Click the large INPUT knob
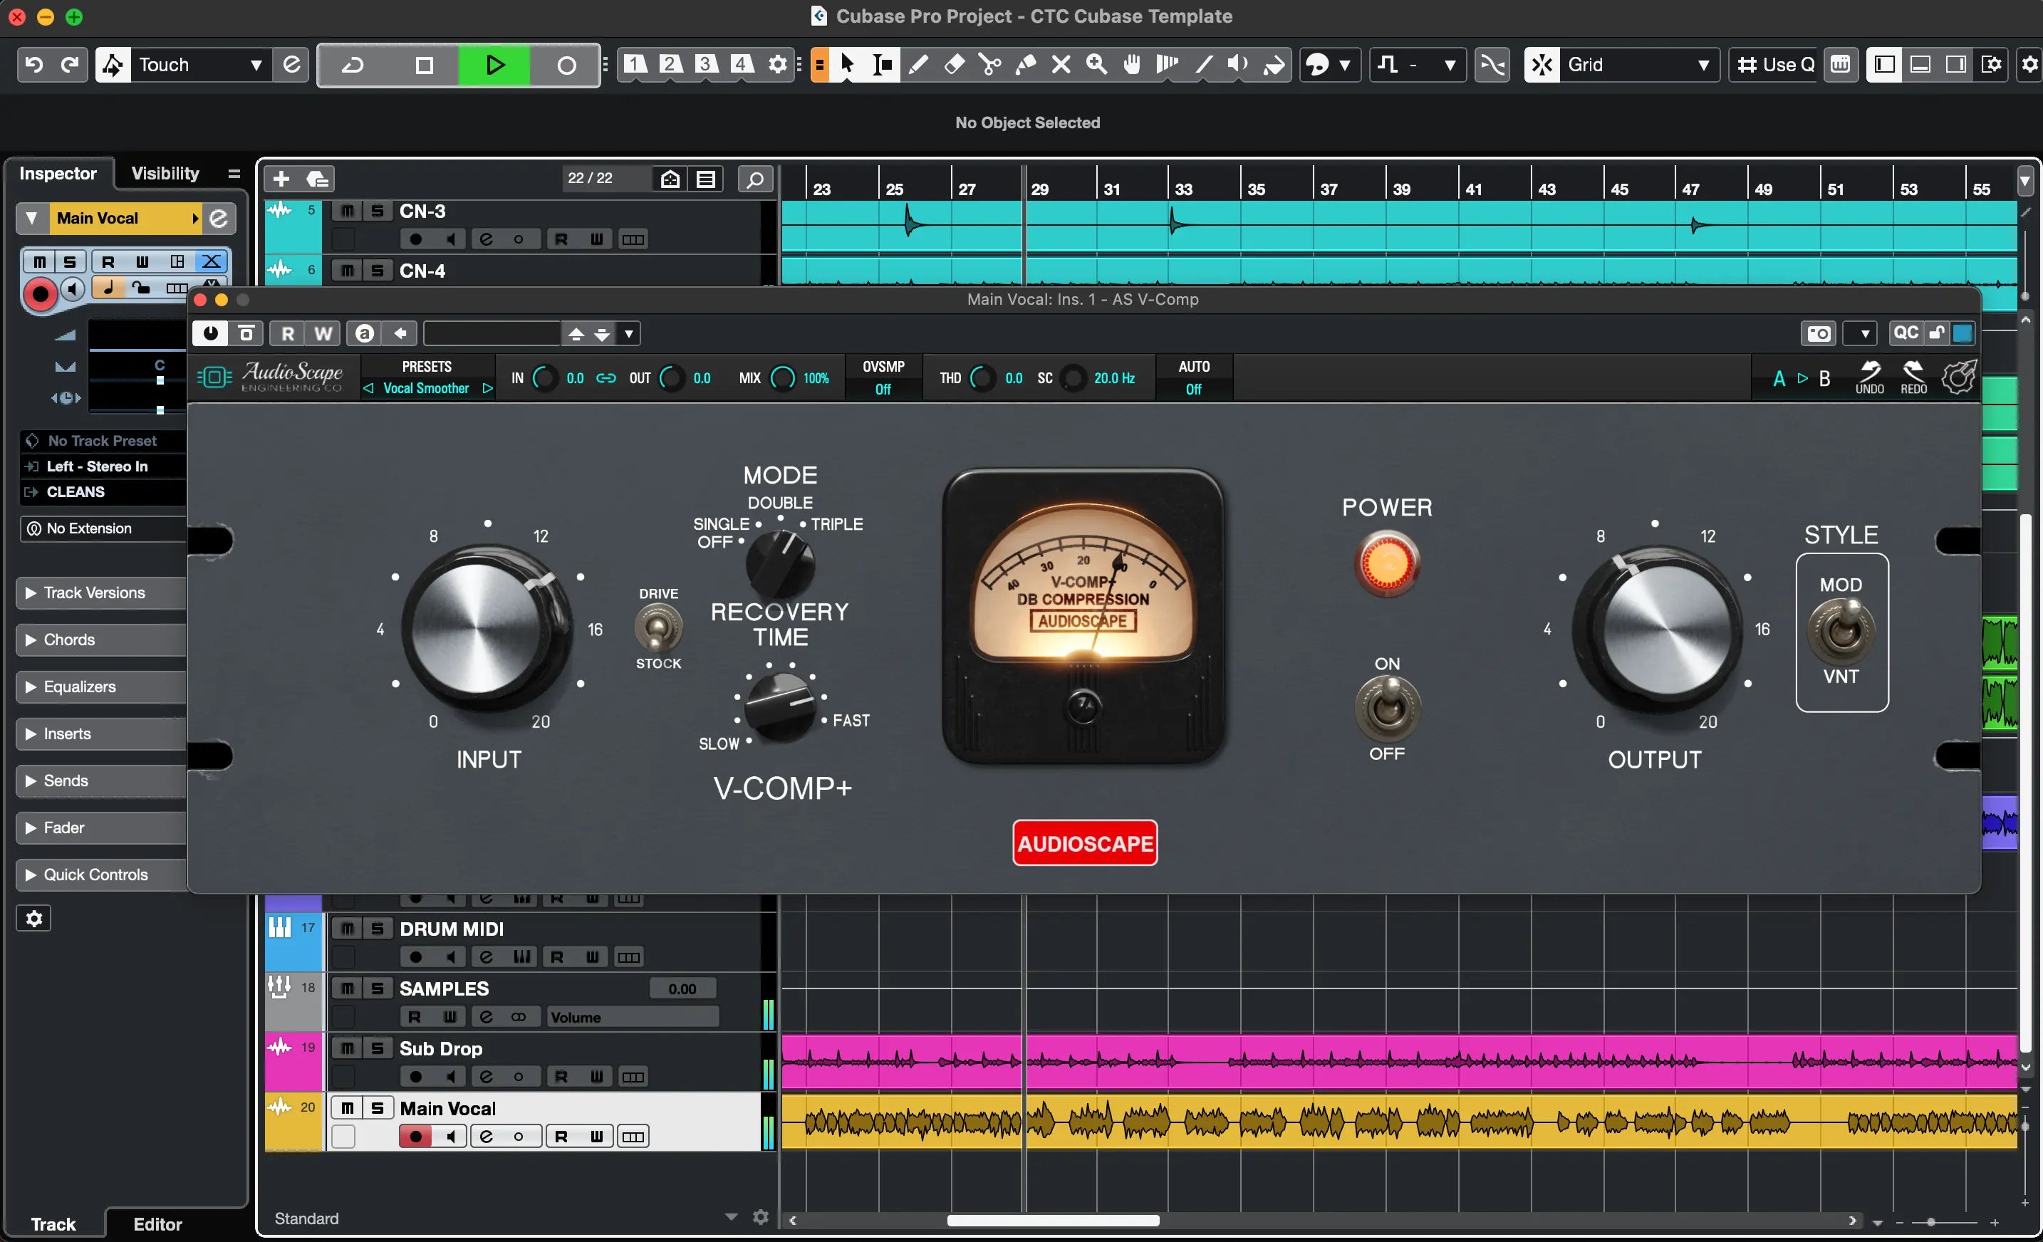Image resolution: width=2043 pixels, height=1242 pixels. [486, 628]
